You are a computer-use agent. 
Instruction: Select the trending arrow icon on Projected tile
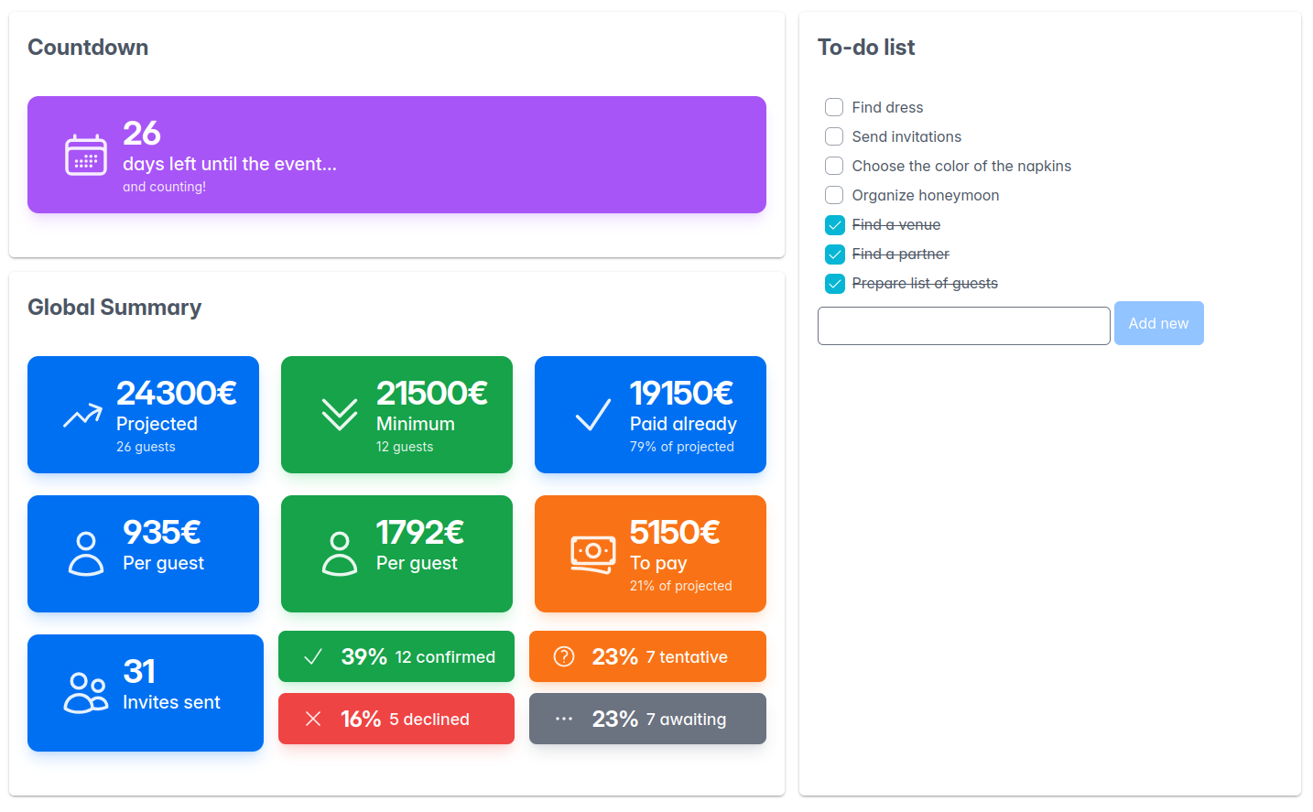[x=81, y=415]
